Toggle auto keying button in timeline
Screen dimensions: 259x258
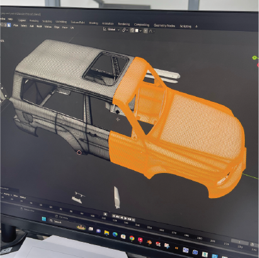[x=105, y=214]
